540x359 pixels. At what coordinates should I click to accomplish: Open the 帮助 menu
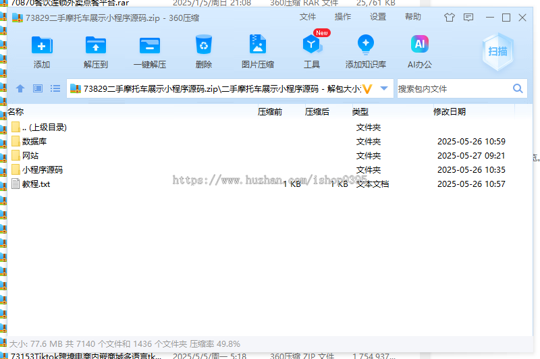[413, 17]
